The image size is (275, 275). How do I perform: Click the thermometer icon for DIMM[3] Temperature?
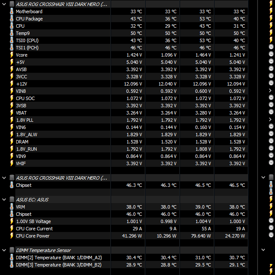pos(11,265)
